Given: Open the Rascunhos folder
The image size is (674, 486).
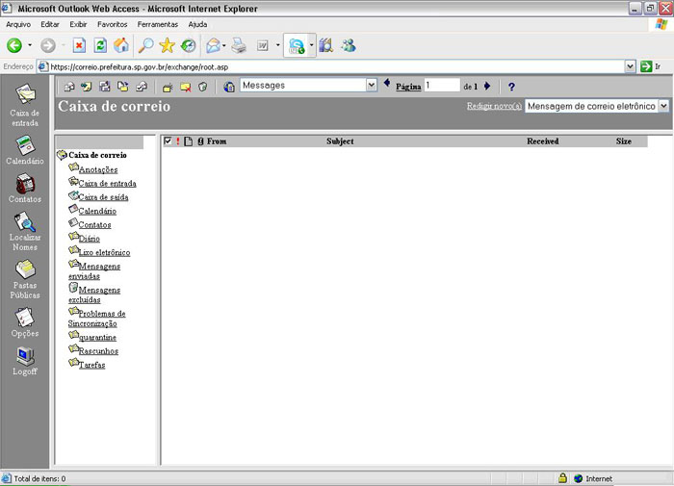Looking at the screenshot, I should coord(98,351).
